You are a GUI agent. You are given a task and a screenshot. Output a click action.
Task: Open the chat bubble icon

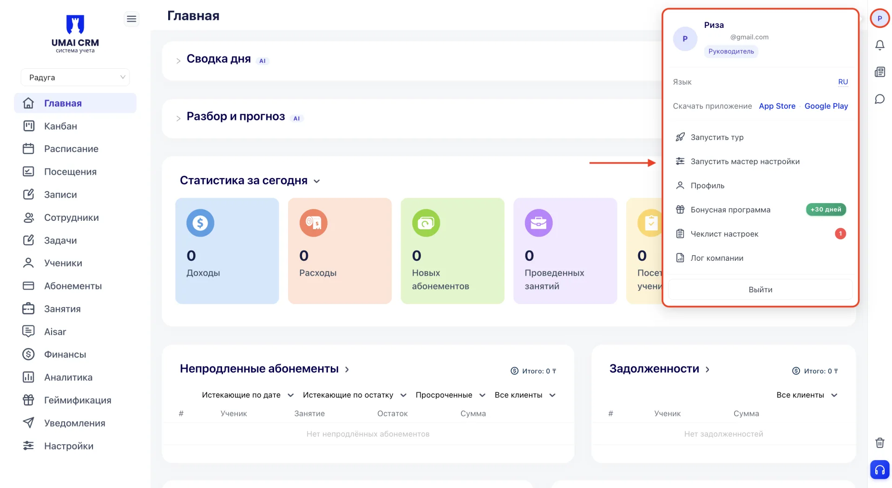(x=879, y=99)
